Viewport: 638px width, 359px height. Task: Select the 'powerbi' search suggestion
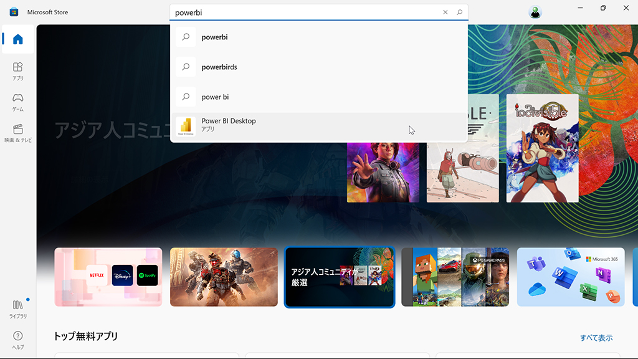click(x=319, y=37)
